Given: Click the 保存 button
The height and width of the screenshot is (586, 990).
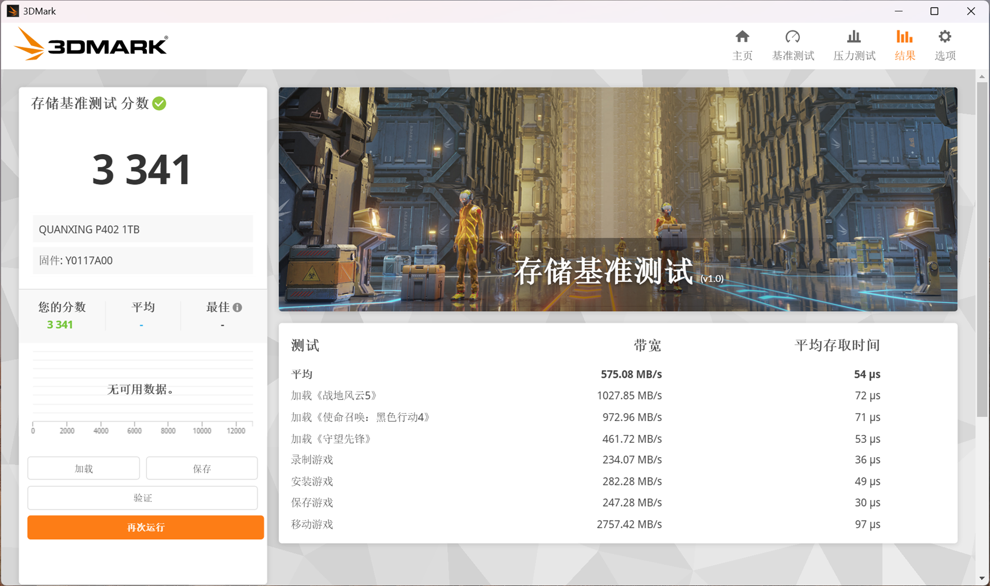Looking at the screenshot, I should tap(202, 468).
